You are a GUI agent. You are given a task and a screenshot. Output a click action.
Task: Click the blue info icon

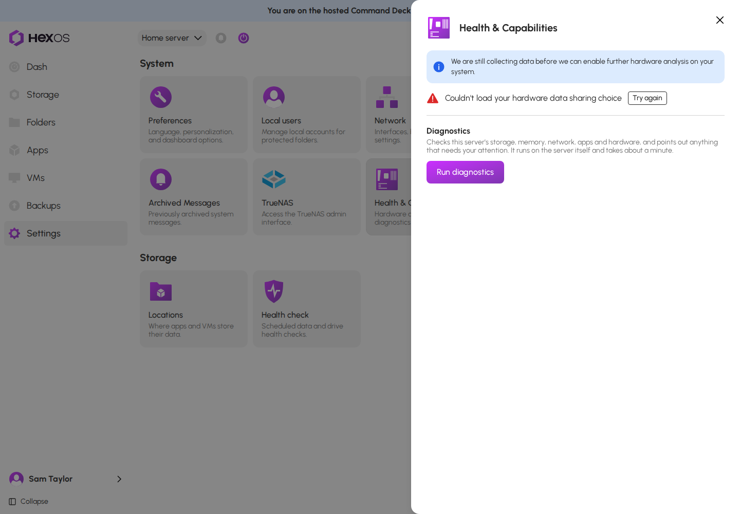[439, 67]
